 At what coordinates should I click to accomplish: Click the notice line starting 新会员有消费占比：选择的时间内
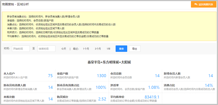(x=43, y=17)
